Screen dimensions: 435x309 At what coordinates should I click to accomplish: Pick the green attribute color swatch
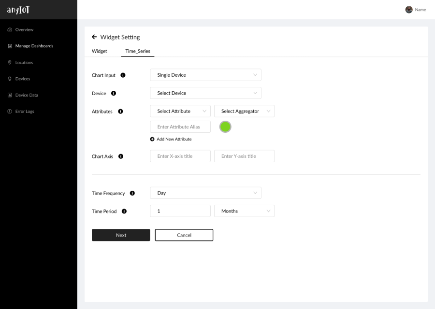coord(225,126)
